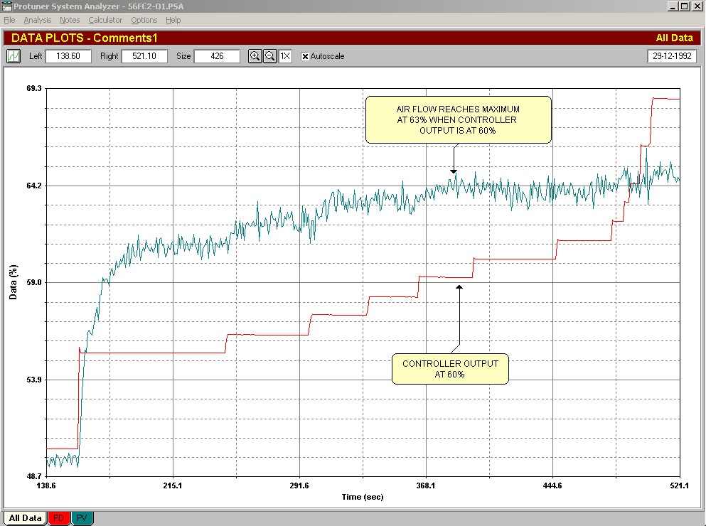
Task: Select the 'Controller Output at 60%' annotation note
Action: click(450, 369)
